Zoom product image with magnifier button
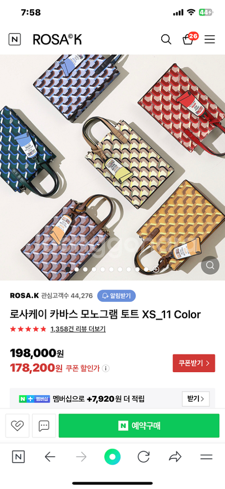225x489 pixels. 210,266
